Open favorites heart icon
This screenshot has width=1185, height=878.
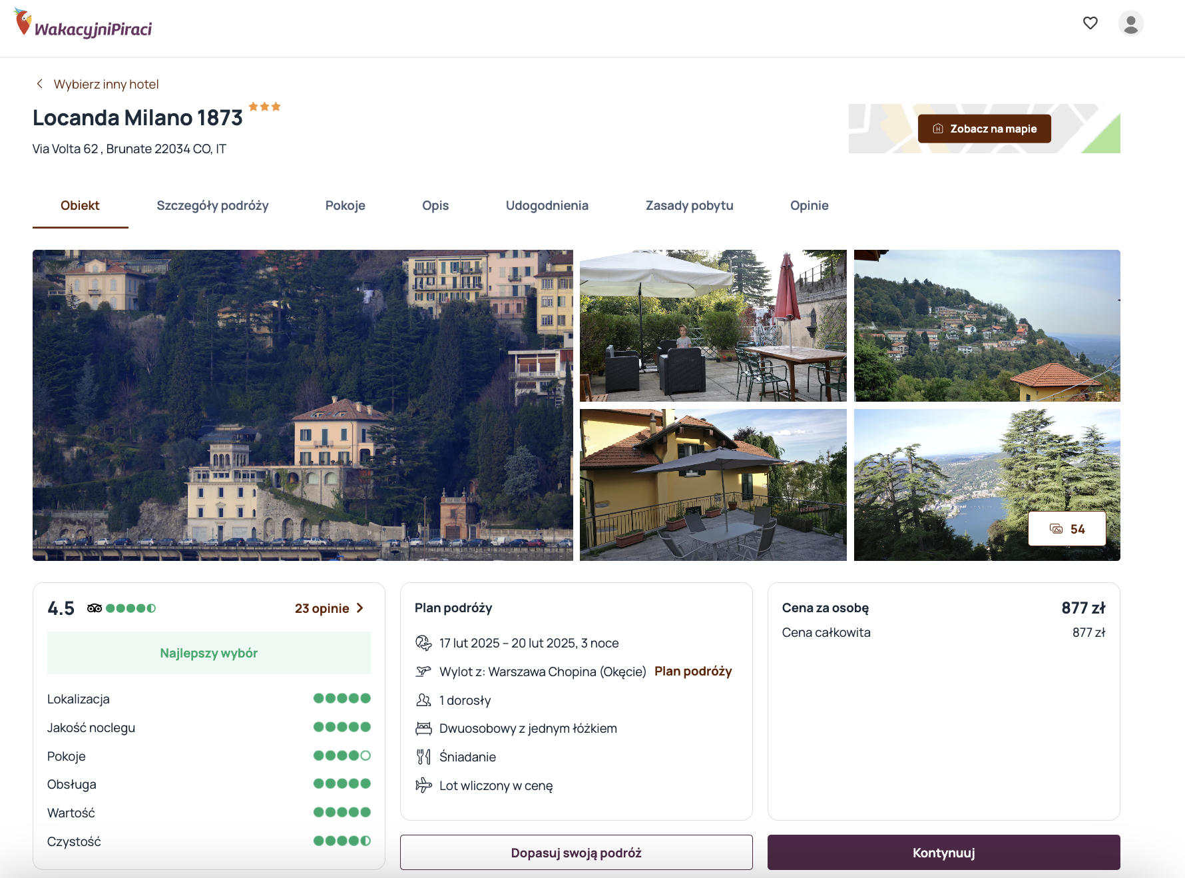(1090, 23)
